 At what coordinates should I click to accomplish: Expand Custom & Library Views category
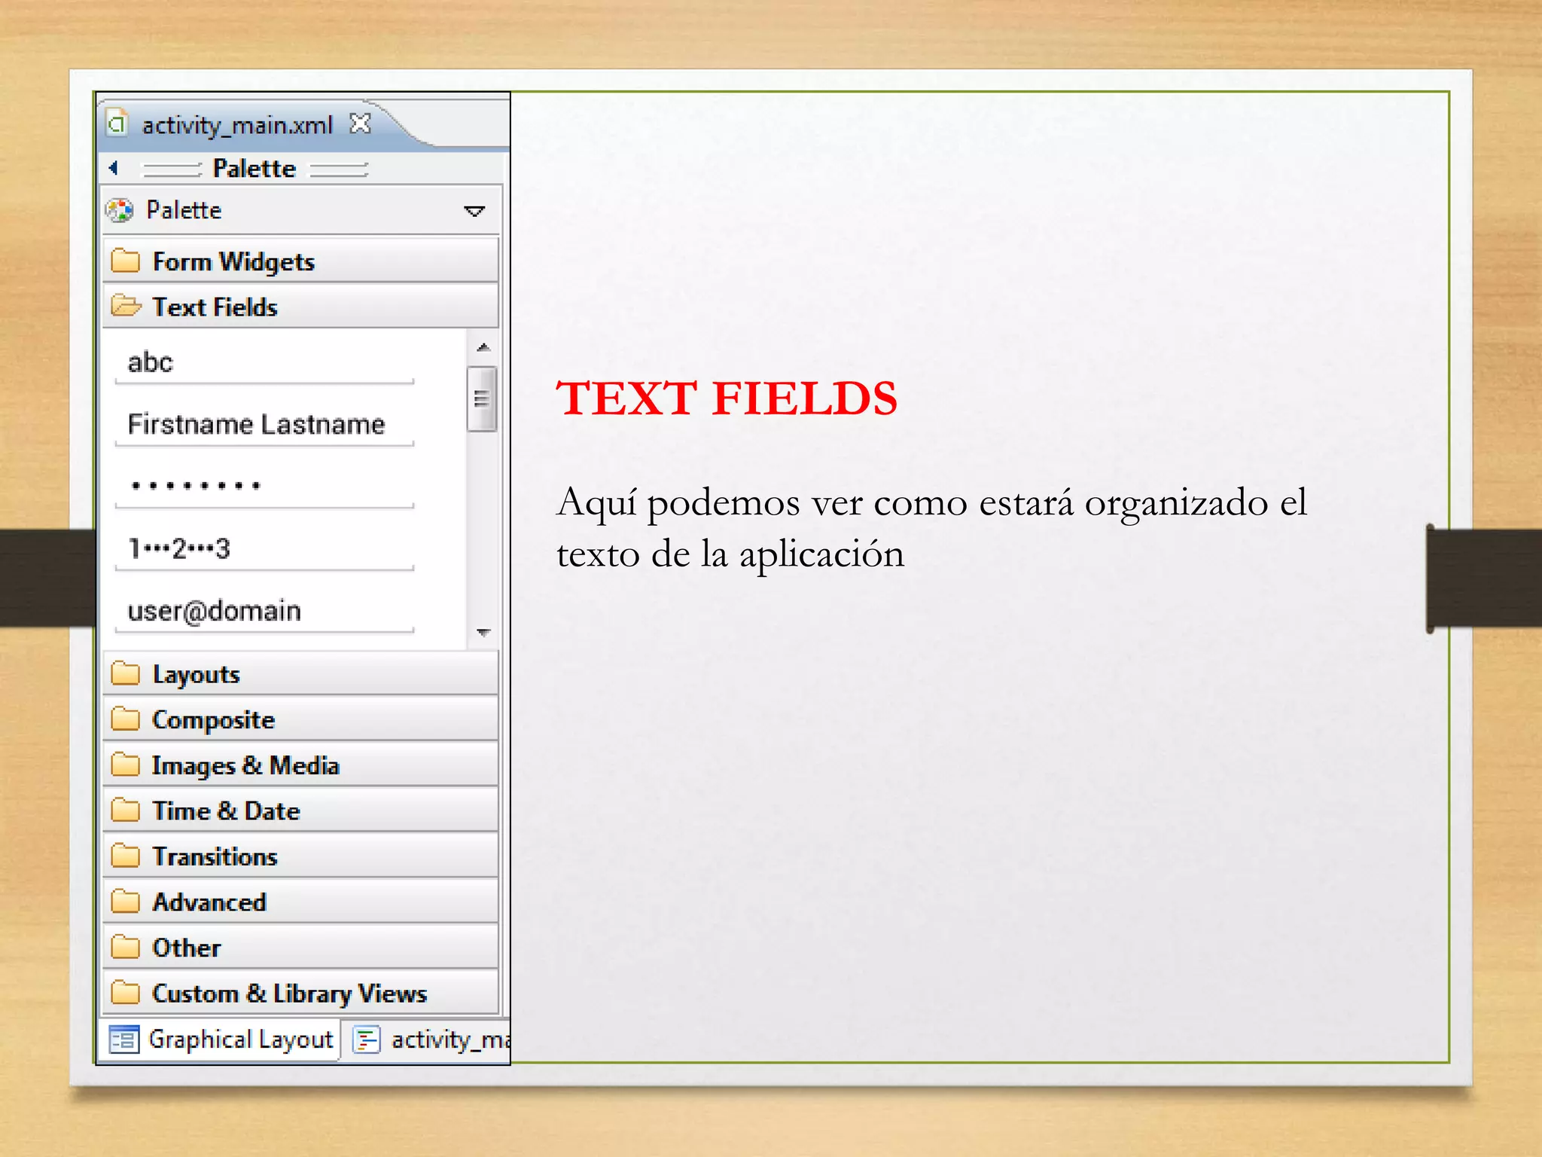pos(300,993)
